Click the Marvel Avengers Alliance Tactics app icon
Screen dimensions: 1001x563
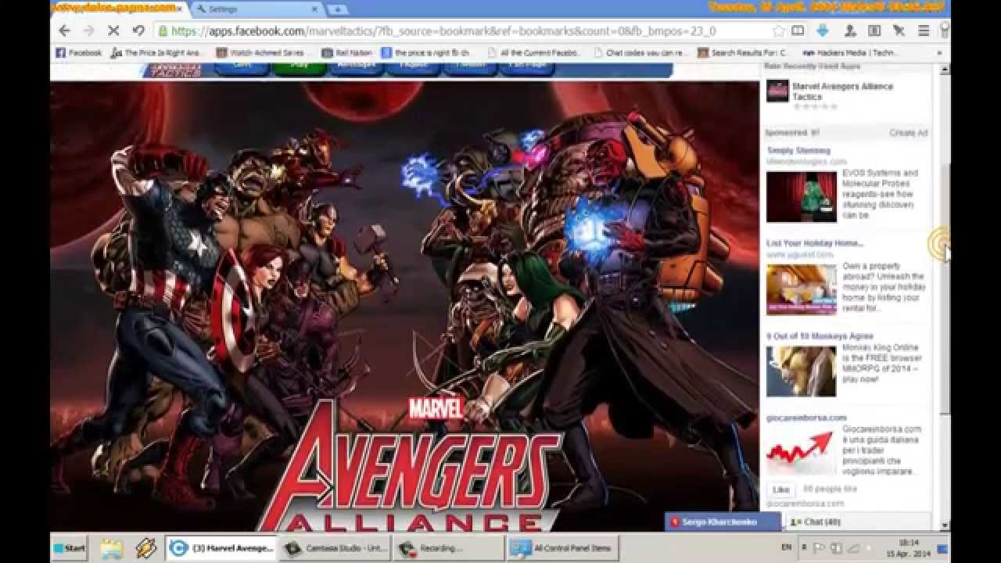[x=777, y=91]
